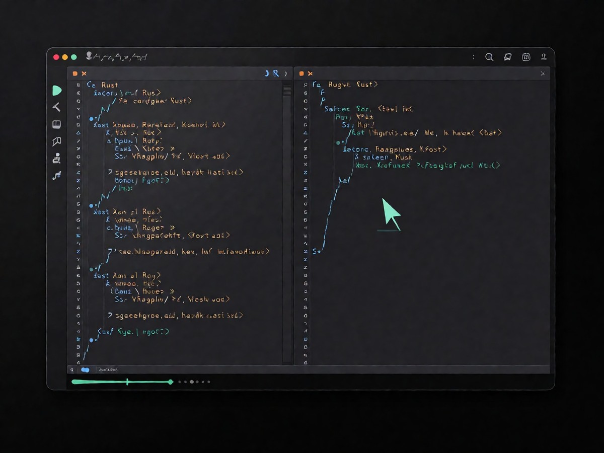Screen dimensions: 604x453
Task: Close the right pane tab with the orange X
Action: 310,73
